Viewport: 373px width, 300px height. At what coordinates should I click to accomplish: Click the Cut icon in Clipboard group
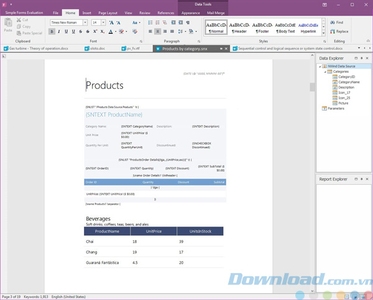click(x=19, y=20)
